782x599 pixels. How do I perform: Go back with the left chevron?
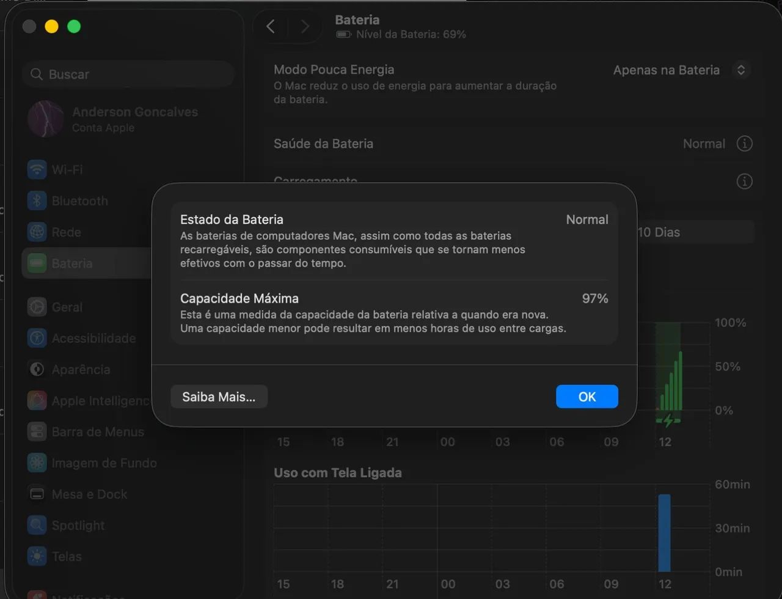[271, 26]
